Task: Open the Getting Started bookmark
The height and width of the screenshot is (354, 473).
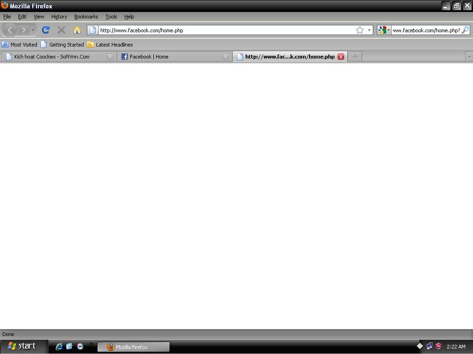Action: (x=62, y=45)
